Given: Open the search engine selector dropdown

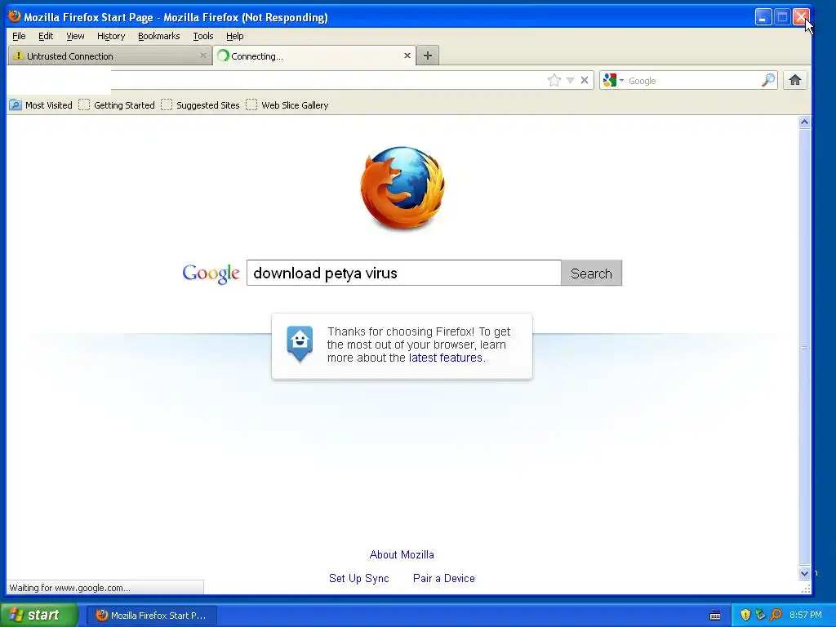Looking at the screenshot, I should (613, 81).
